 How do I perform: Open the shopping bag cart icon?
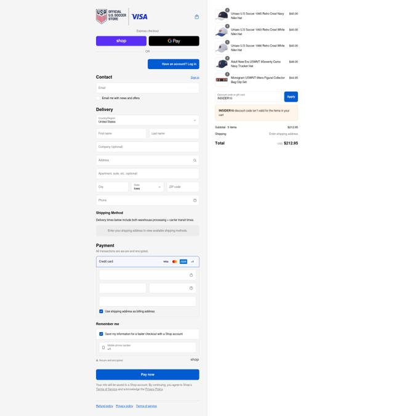pos(196,17)
